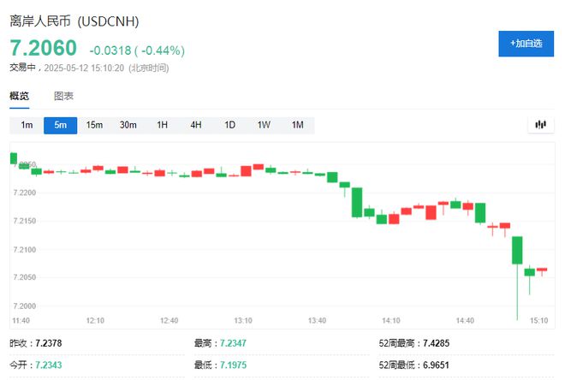Click the change value -0.0318
The image size is (565, 380).
(x=110, y=50)
